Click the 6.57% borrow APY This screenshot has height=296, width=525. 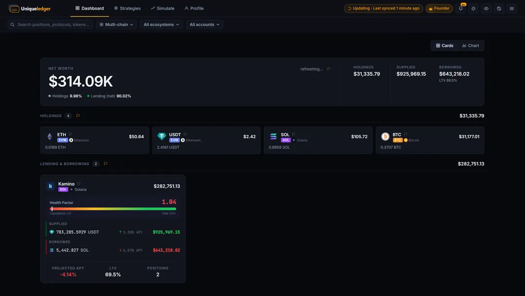tap(131, 250)
